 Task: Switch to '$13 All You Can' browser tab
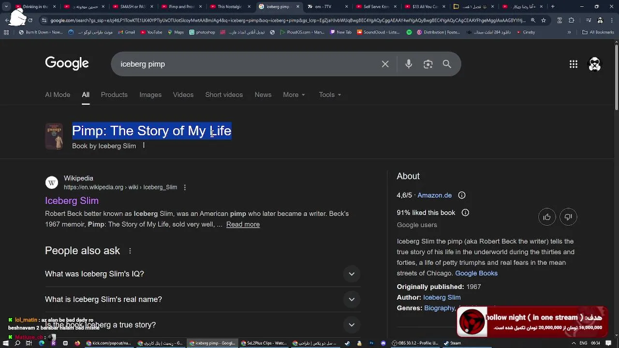tap(426, 7)
